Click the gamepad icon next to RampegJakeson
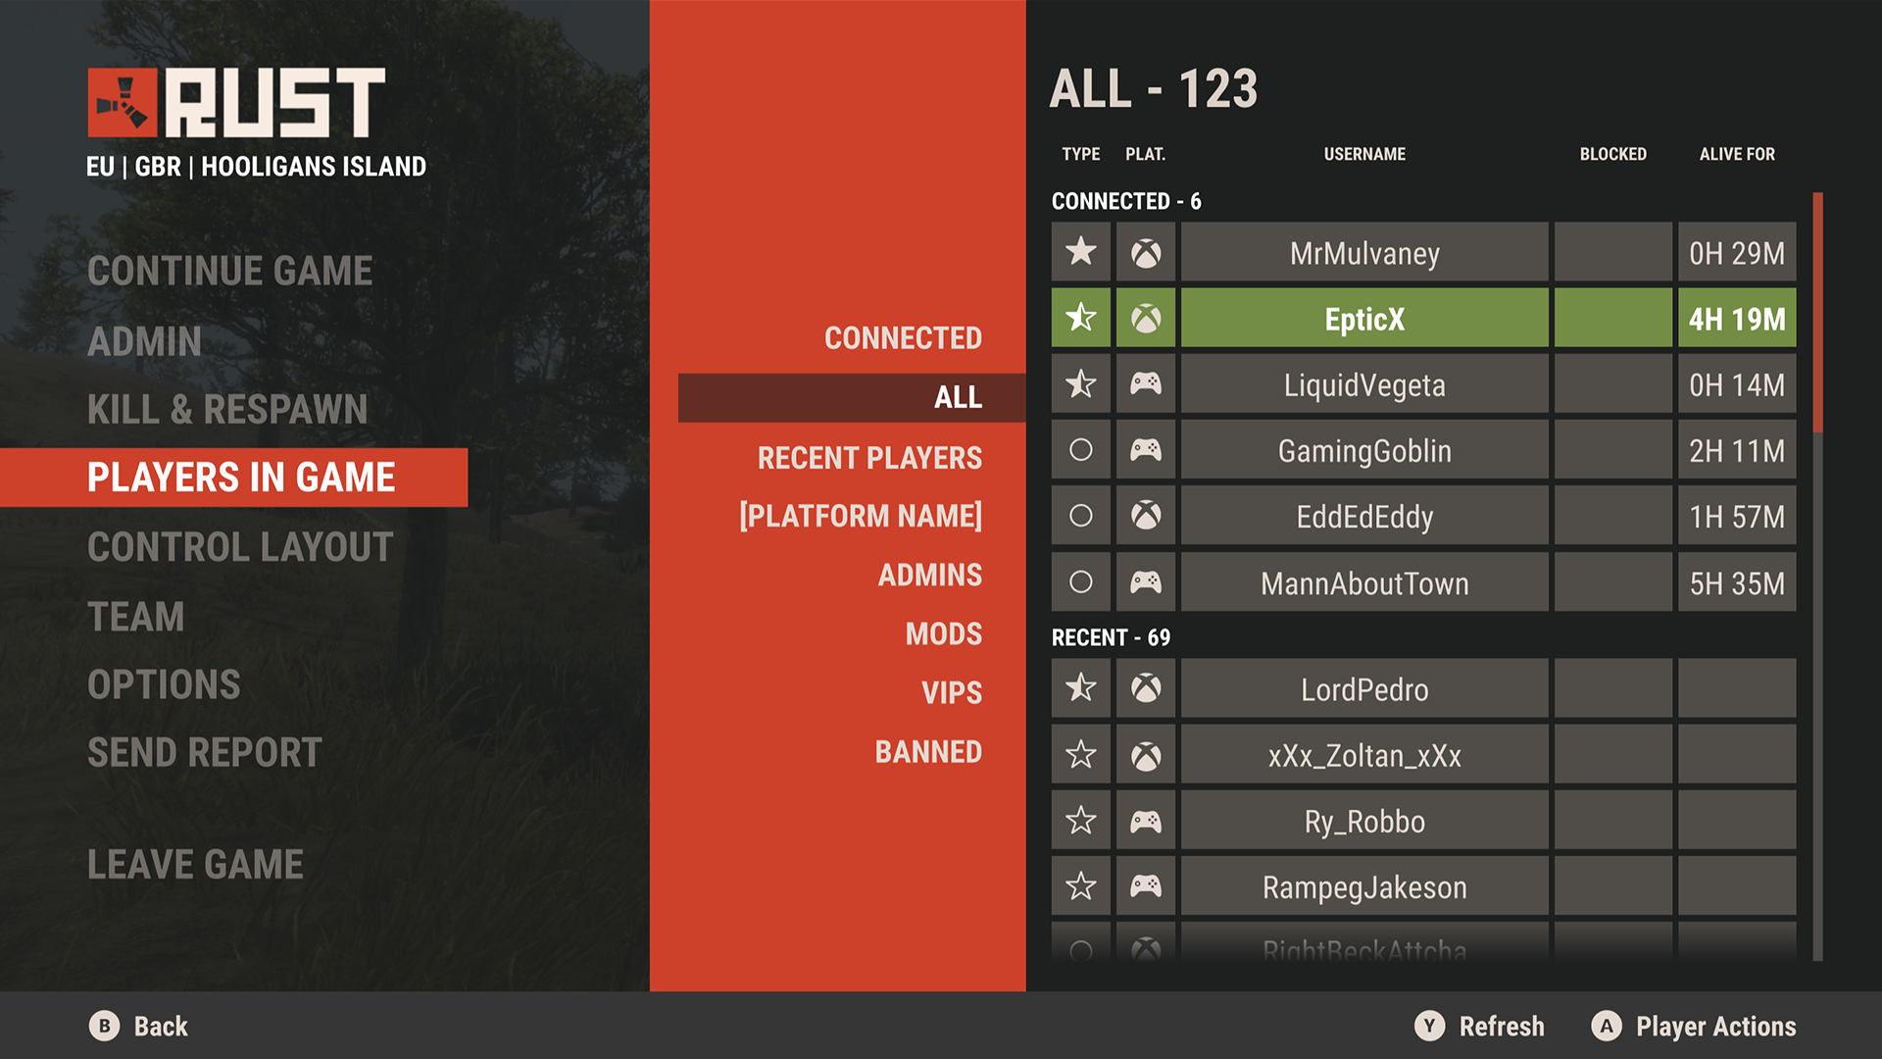Image resolution: width=1882 pixels, height=1059 pixels. point(1143,889)
